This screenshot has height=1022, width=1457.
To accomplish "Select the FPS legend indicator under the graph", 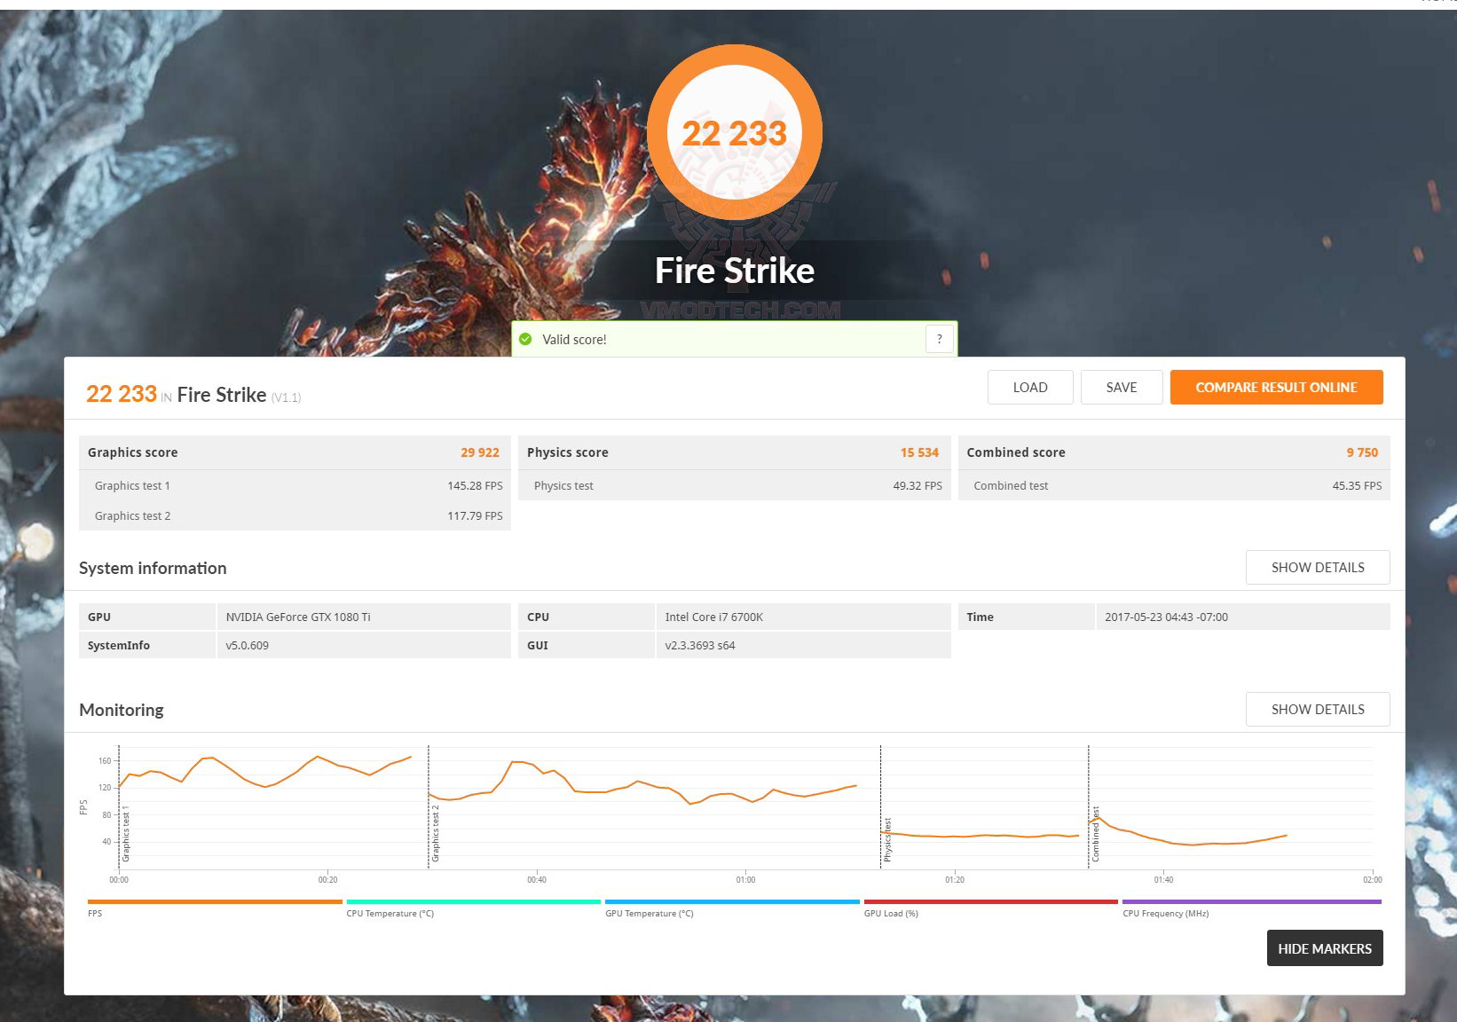I will 93,913.
